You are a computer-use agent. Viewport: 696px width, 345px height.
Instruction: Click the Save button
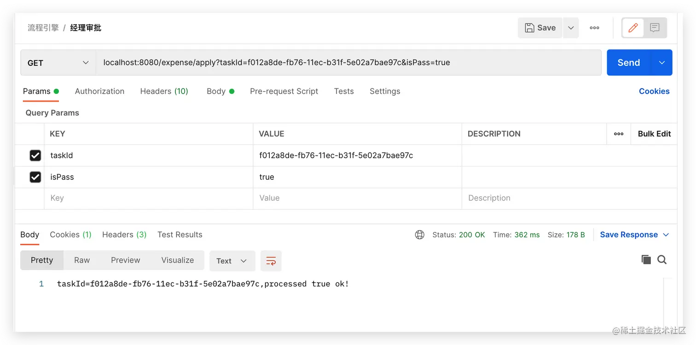pos(540,28)
